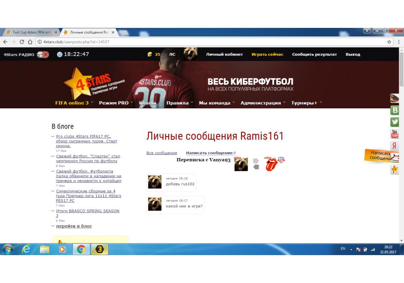Image resolution: width=404 pixels, height=283 pixels.
Task: Open the YouTube sidebar icon
Action: (x=394, y=134)
